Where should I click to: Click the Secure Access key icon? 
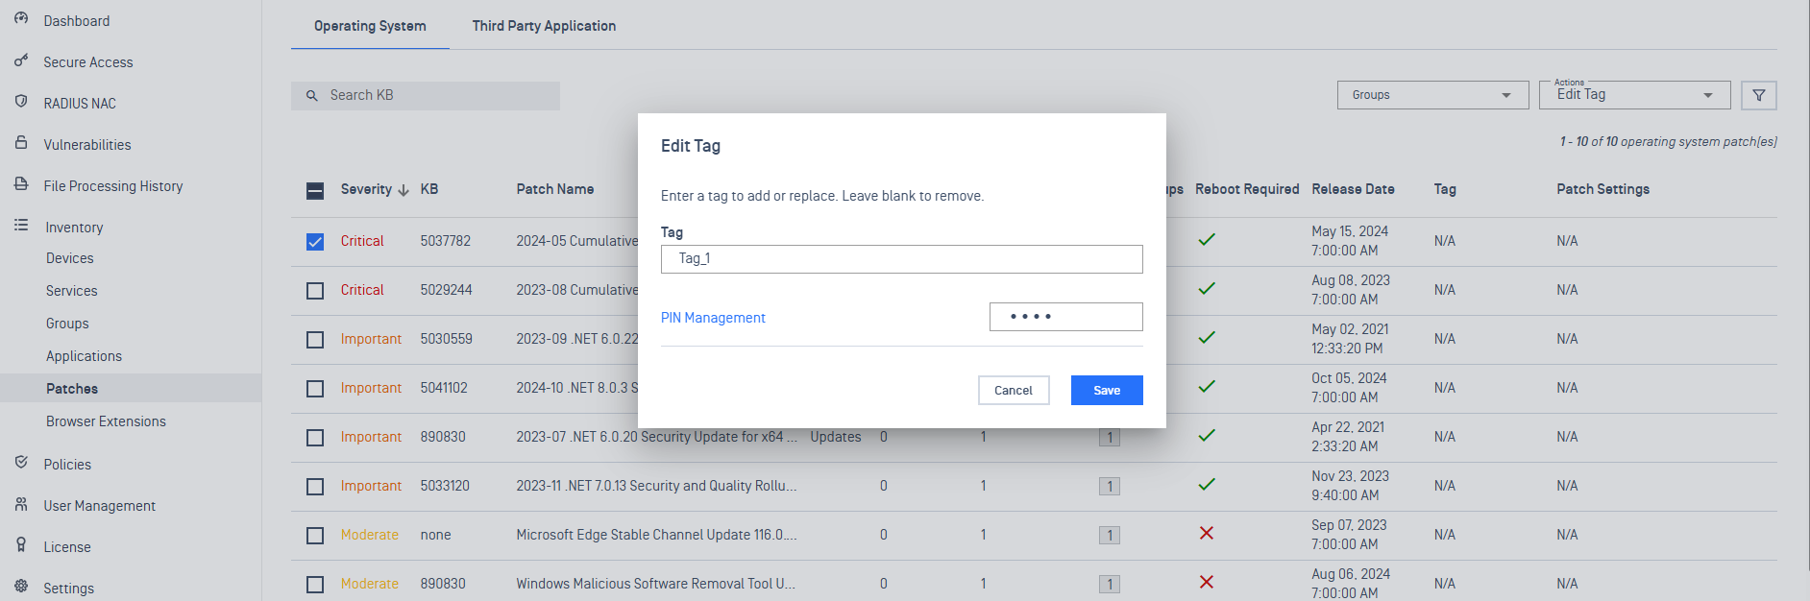coord(21,61)
